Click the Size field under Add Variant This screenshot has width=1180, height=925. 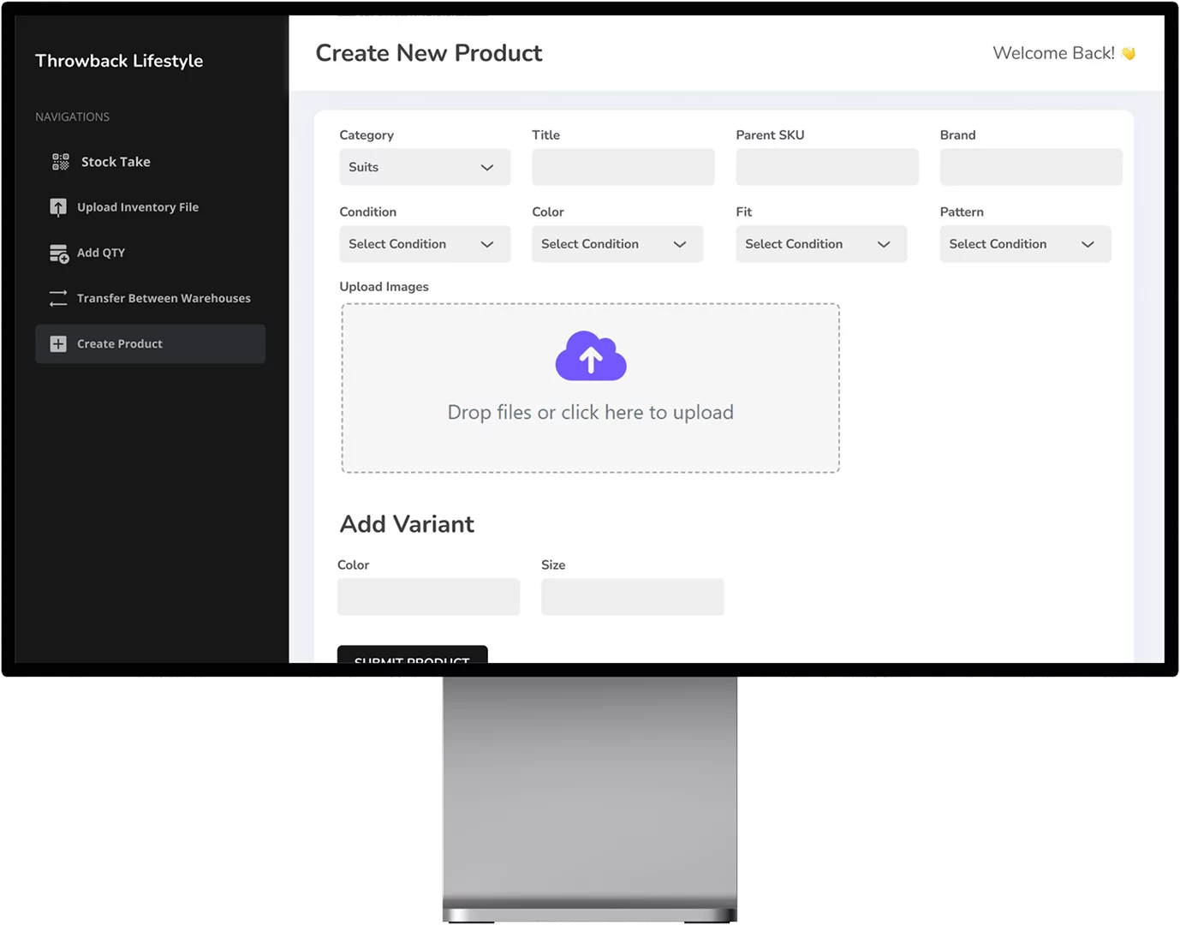coord(632,597)
